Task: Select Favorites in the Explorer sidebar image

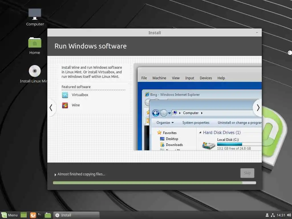Action: point(167,133)
